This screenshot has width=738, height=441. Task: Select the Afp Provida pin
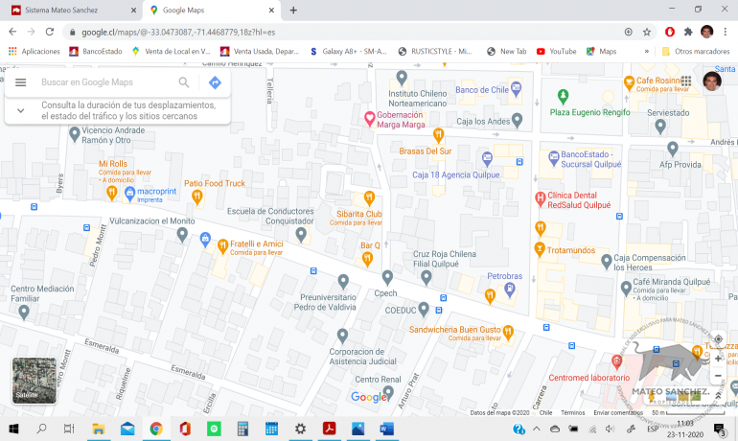(x=673, y=150)
